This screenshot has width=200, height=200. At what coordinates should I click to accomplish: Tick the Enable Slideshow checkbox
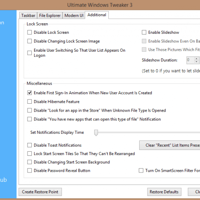point(144,32)
